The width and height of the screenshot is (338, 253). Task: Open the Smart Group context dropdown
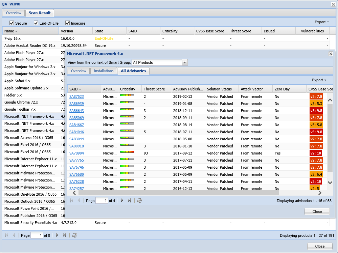[184, 62]
